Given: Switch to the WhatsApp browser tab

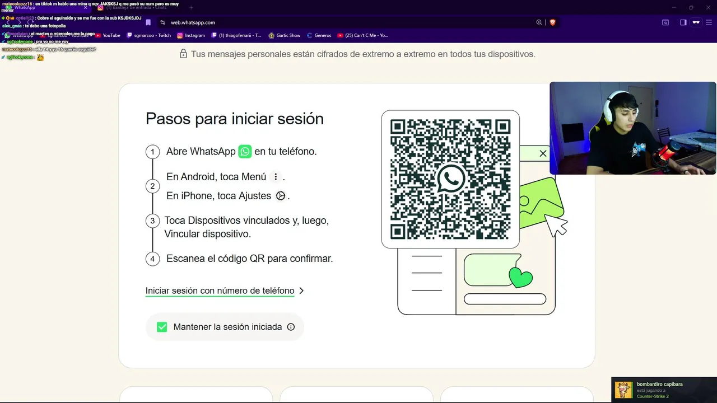Looking at the screenshot, I should tap(45, 8).
